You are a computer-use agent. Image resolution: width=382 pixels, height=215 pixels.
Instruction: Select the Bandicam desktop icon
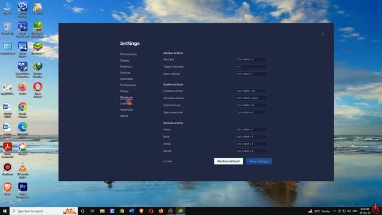(x=7, y=169)
